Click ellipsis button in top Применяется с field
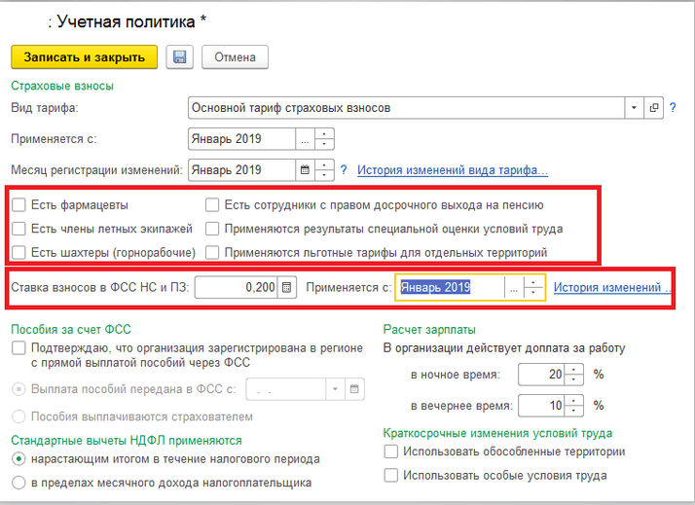 click(x=304, y=139)
